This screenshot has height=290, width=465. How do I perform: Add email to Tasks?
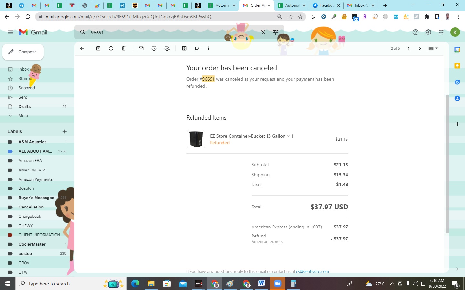click(167, 48)
